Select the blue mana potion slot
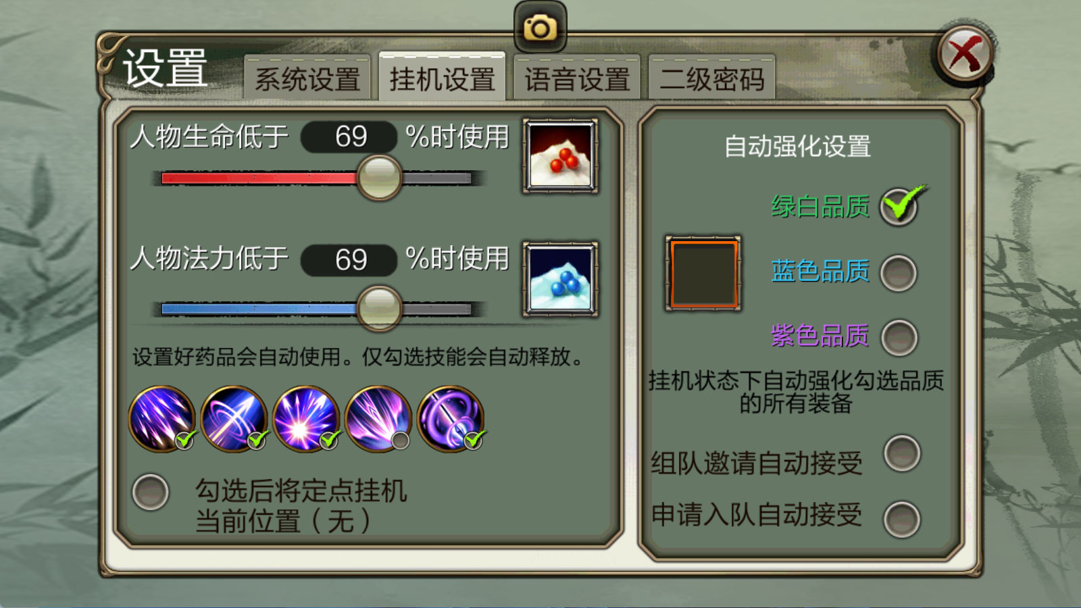Image resolution: width=1081 pixels, height=608 pixels. pos(560,279)
